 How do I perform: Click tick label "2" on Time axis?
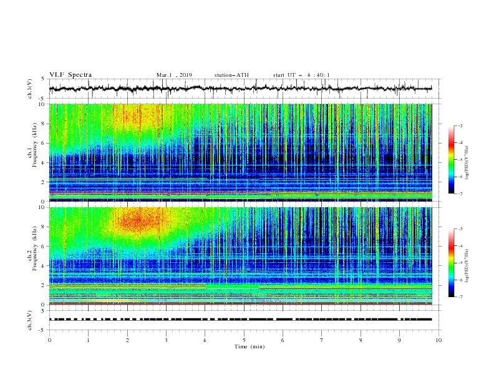[127, 340]
